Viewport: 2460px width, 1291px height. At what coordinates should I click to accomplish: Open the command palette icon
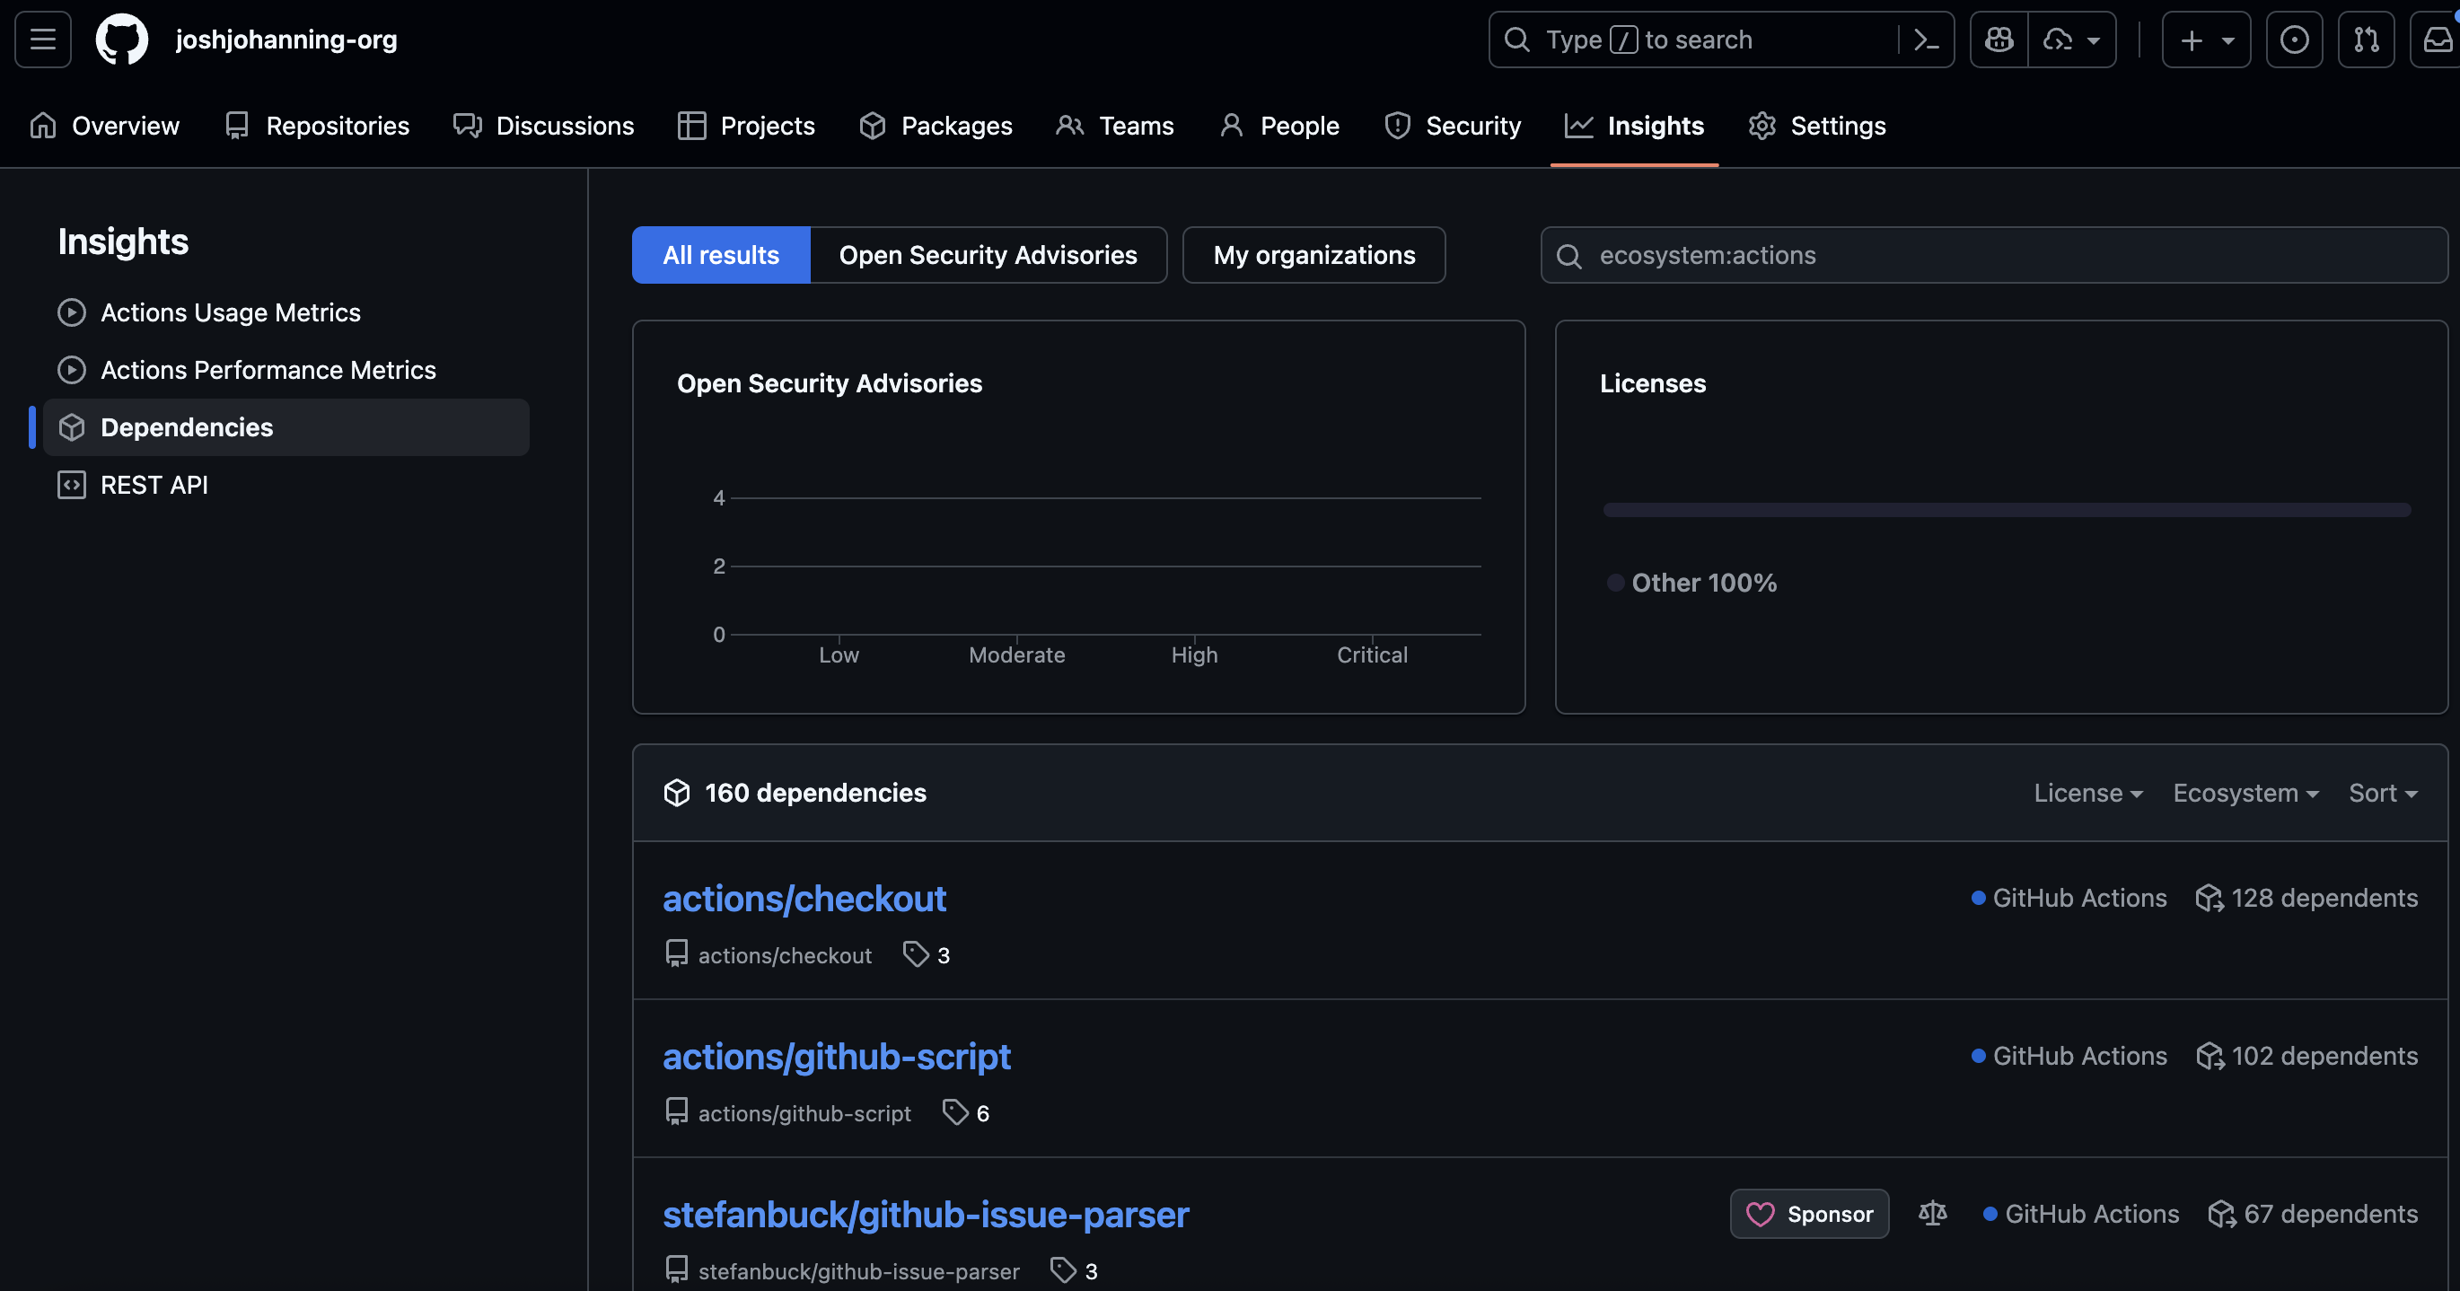[x=1926, y=40]
